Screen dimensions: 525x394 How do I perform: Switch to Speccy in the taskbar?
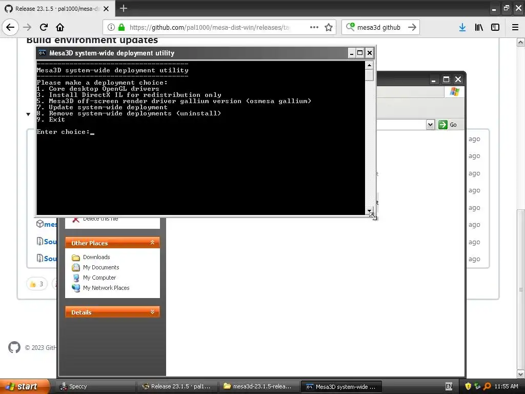click(x=95, y=387)
